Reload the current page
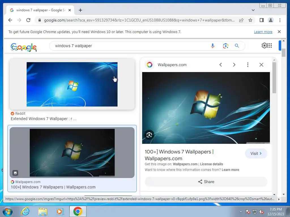Image resolution: width=290 pixels, height=217 pixels. pyautogui.click(x=28, y=20)
